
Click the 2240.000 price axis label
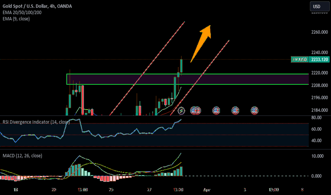coord(319,52)
